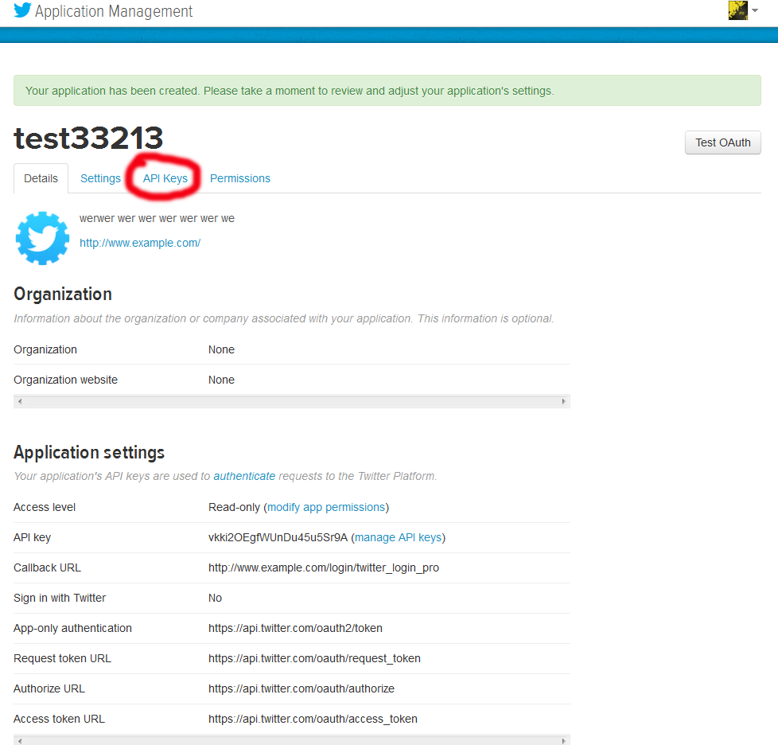
Task: Click the Application settings scrollbar right arrow
Action: point(564,740)
